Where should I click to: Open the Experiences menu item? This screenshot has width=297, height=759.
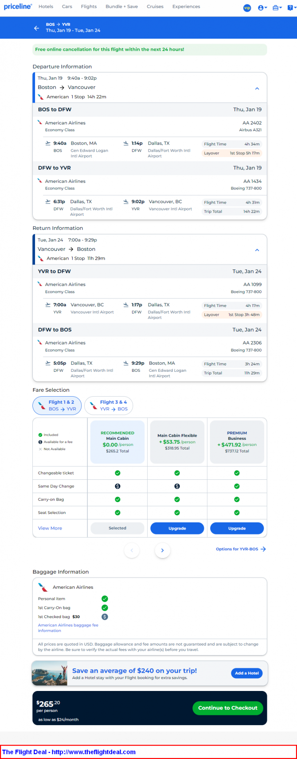tap(186, 7)
